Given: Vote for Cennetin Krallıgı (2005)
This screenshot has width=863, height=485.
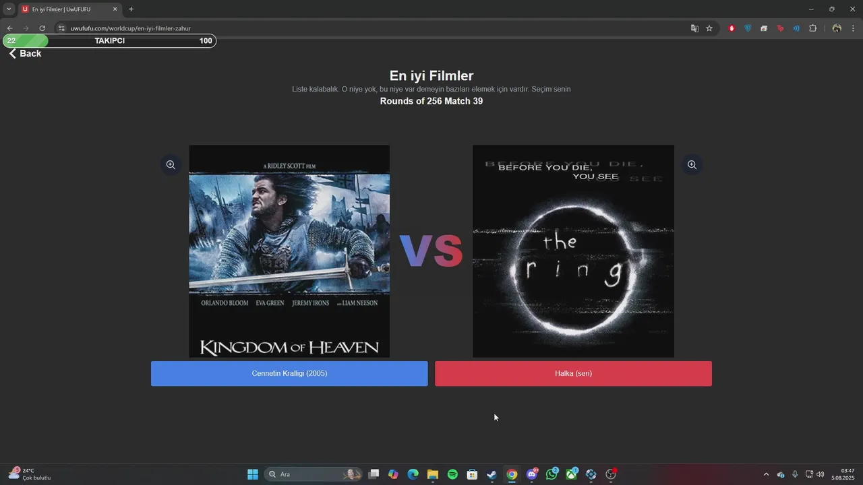Looking at the screenshot, I should coord(289,373).
